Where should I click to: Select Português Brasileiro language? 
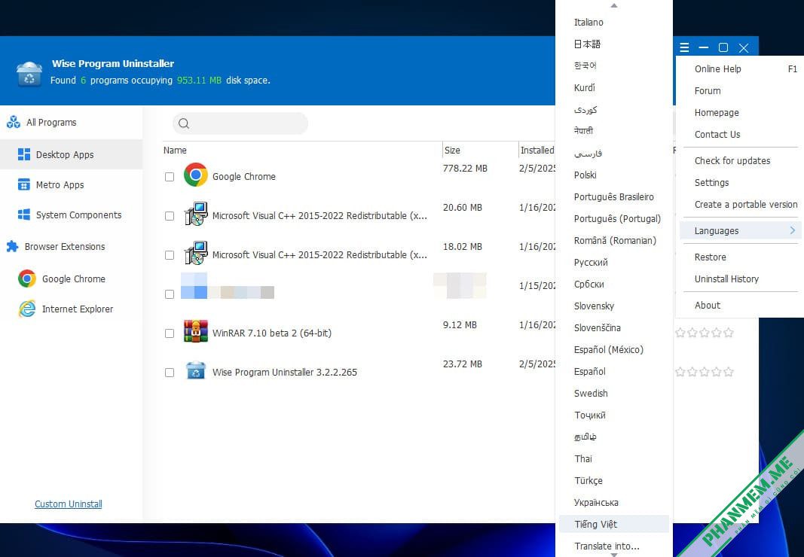click(614, 196)
